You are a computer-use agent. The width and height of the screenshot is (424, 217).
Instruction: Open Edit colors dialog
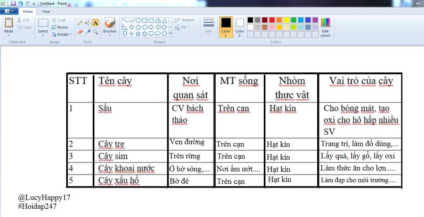click(325, 27)
